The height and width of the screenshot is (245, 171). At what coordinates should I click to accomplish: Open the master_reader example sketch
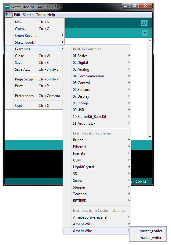pos(148,231)
